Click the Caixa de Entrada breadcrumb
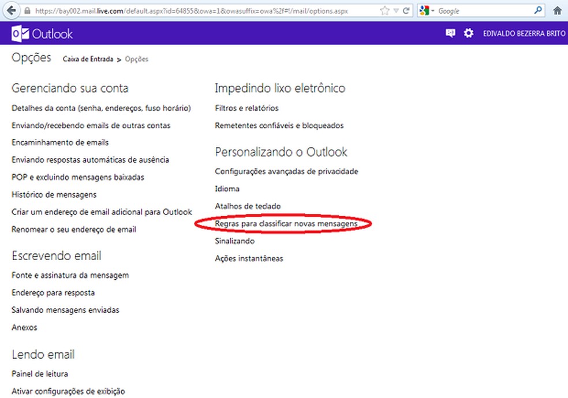The image size is (568, 398). pos(88,59)
